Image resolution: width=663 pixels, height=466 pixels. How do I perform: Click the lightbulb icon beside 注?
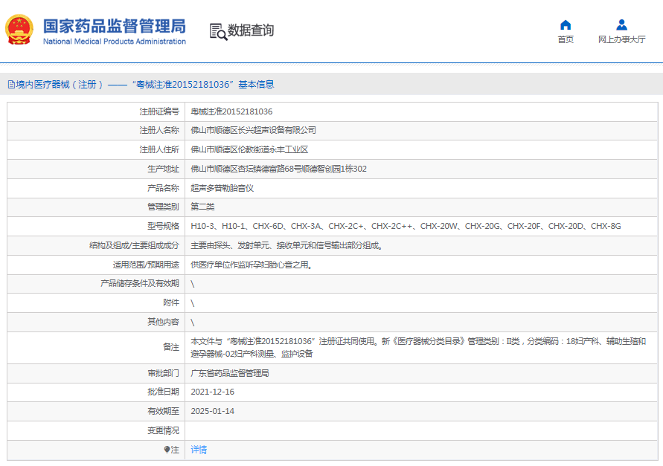click(x=167, y=450)
